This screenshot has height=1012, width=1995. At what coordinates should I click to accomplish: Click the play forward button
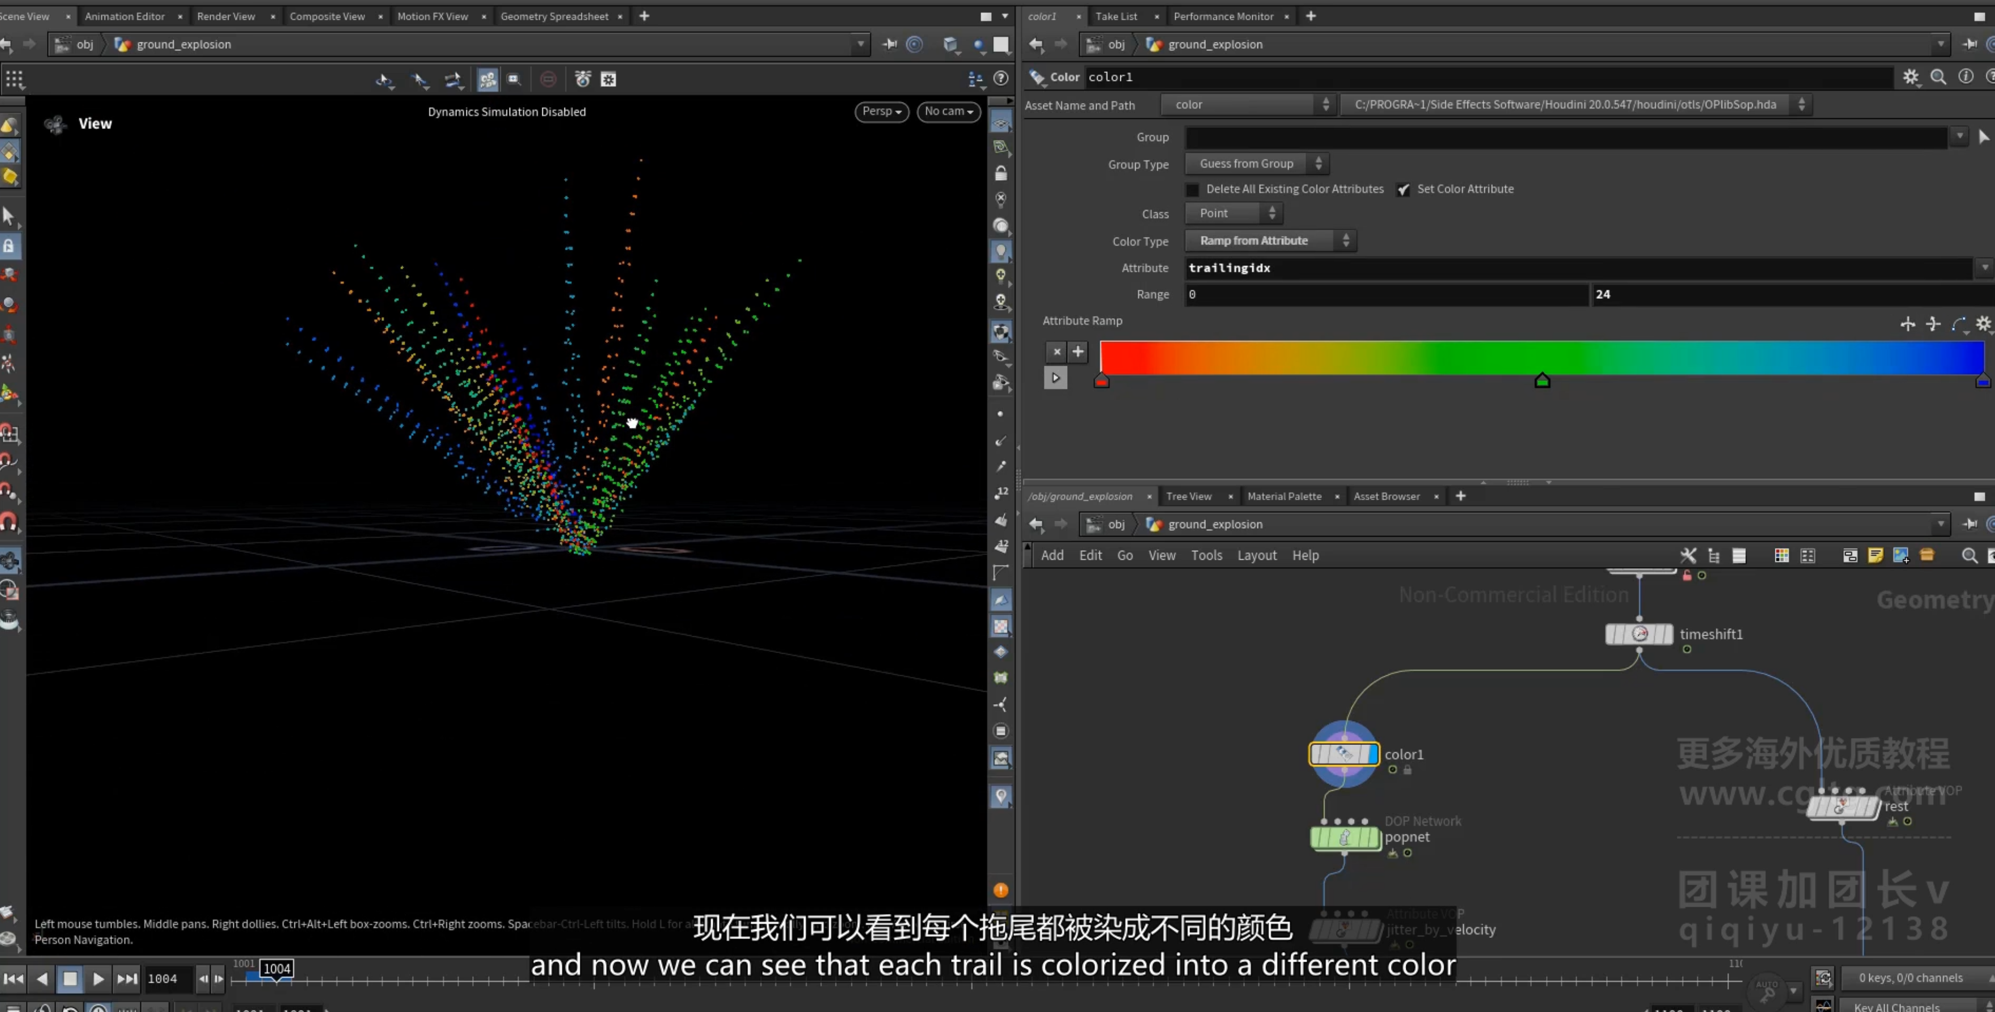[97, 979]
